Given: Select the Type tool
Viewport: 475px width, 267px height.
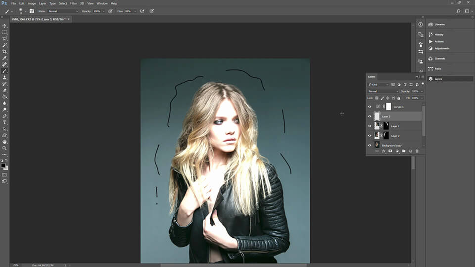Looking at the screenshot, I should pyautogui.click(x=4, y=122).
